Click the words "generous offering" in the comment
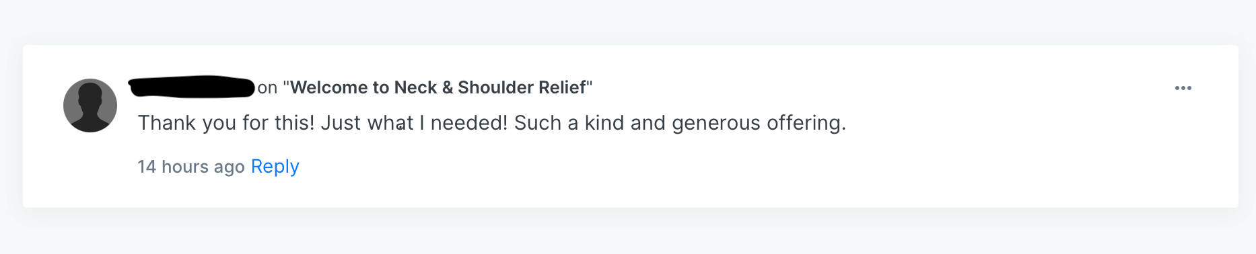 [759, 123]
